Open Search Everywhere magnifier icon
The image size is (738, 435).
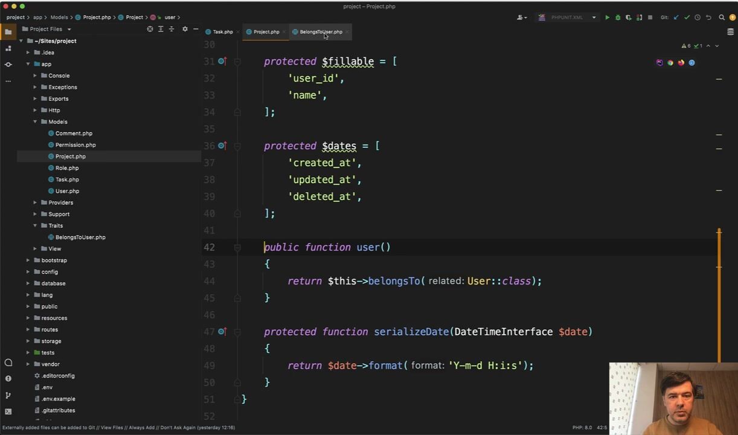click(x=722, y=18)
